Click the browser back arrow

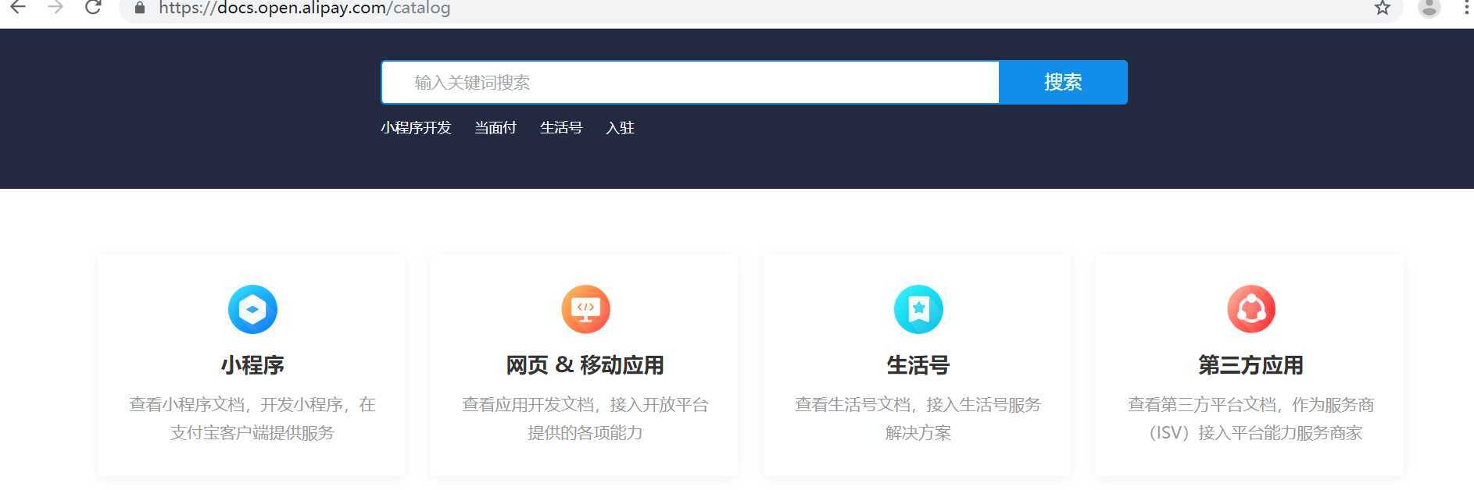(x=18, y=7)
